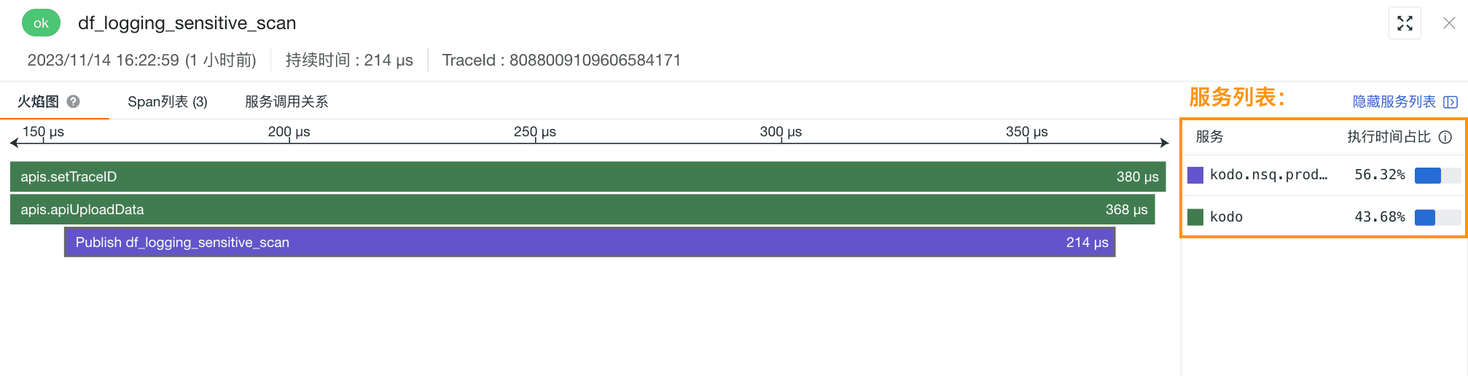
Task: Click the kodo service row
Action: coord(1324,217)
